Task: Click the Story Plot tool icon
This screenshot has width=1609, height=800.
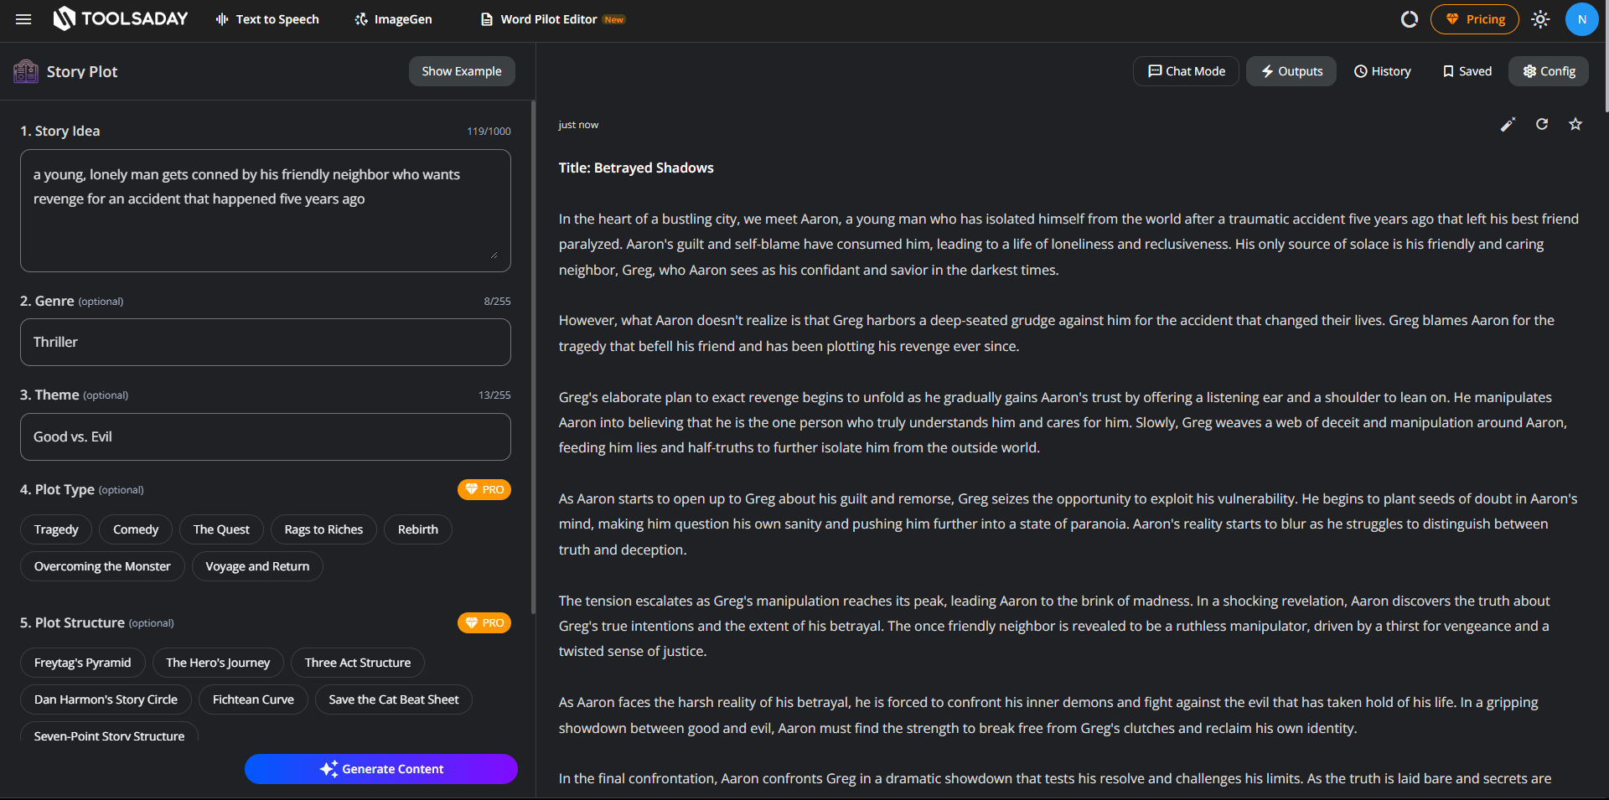Action: 26,71
